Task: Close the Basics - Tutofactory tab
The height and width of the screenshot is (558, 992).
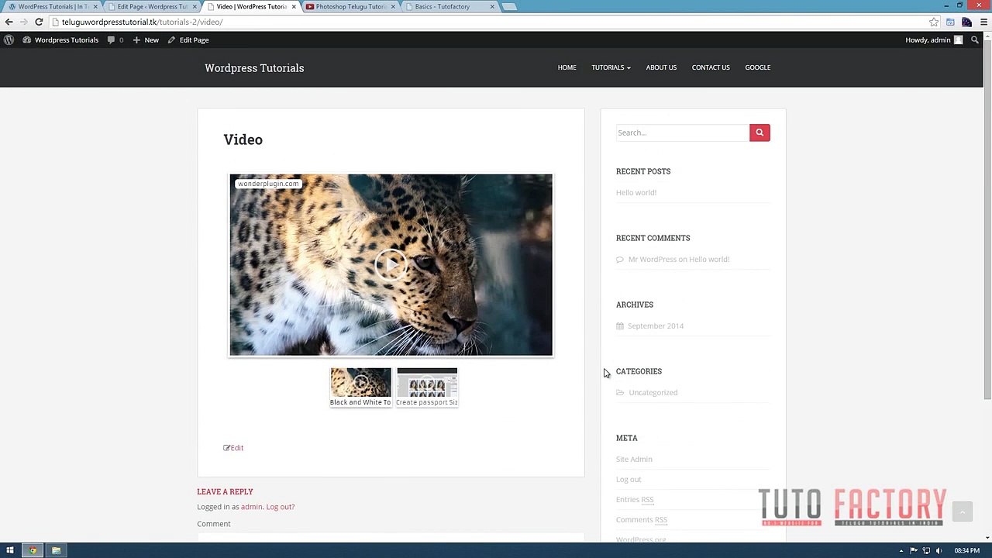Action: point(492,7)
